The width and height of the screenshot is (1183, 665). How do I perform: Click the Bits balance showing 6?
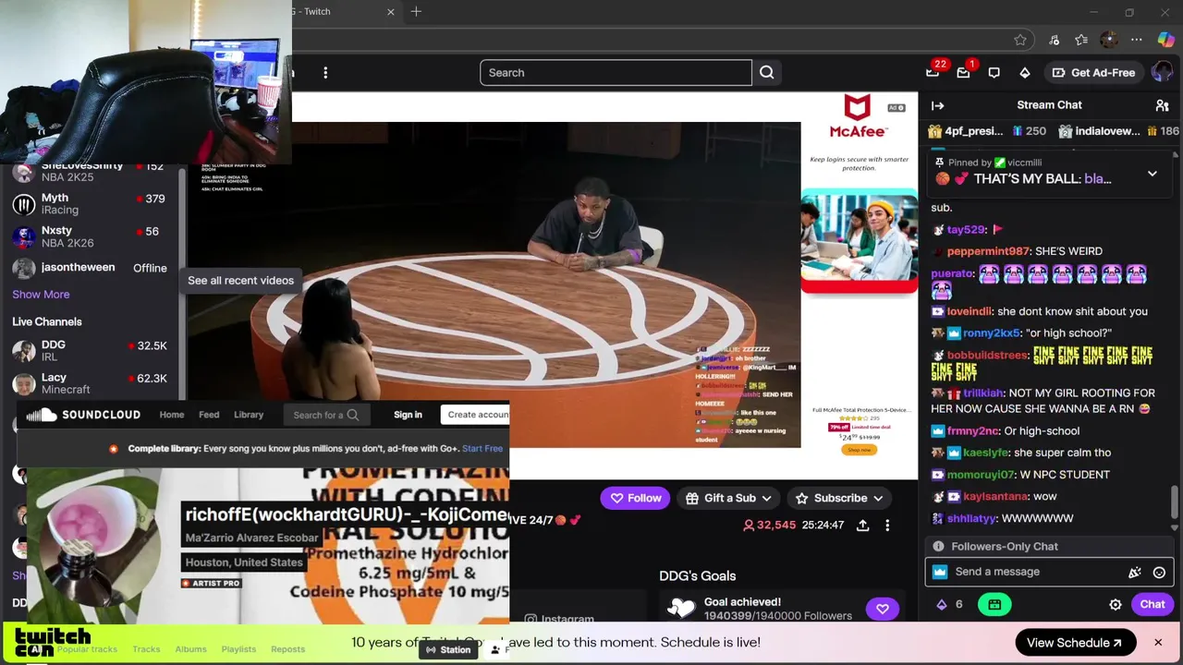pos(949,604)
